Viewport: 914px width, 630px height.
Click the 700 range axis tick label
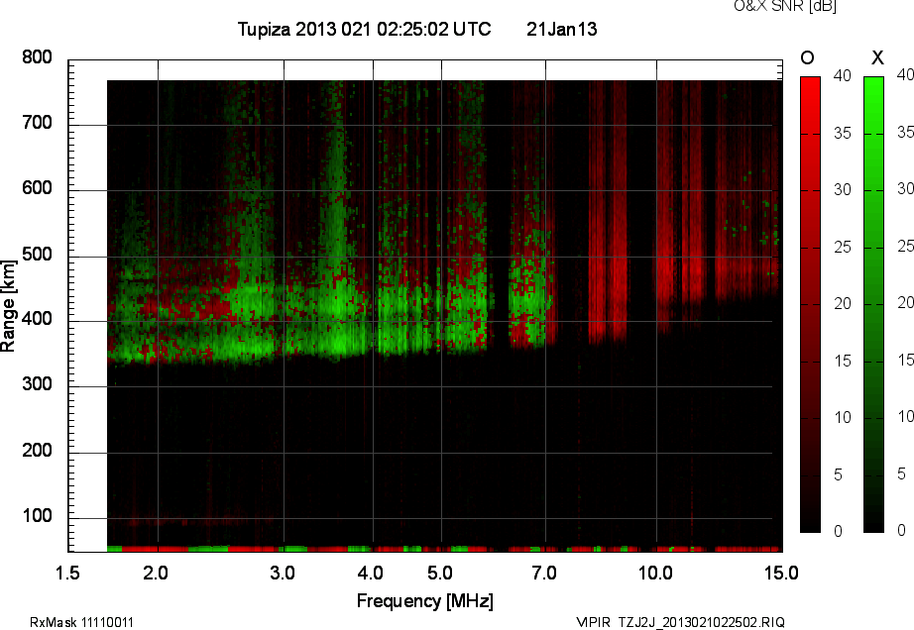point(37,123)
